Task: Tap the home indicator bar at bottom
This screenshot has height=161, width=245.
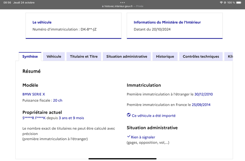Action: point(123,159)
